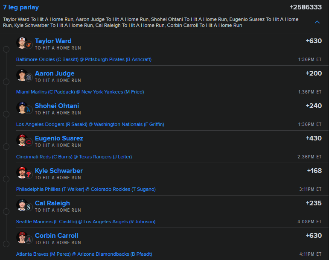This screenshot has width=329, height=260.
Task: Click Cincinnati Reds logo icon
Action: (29, 142)
